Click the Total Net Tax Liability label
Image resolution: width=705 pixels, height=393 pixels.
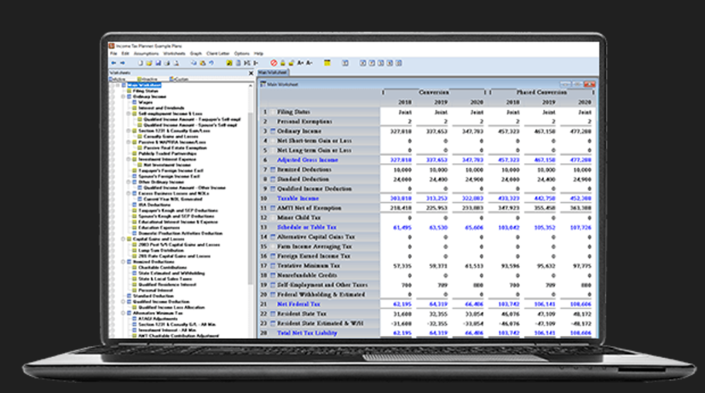(307, 333)
